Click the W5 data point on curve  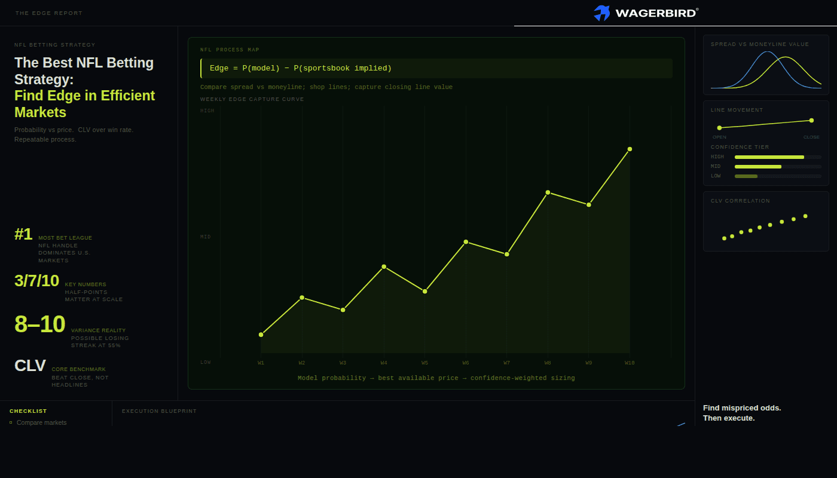425,291
